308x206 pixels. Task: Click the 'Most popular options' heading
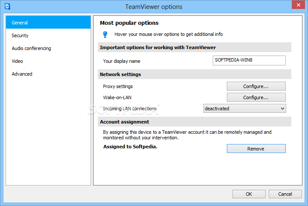click(129, 23)
